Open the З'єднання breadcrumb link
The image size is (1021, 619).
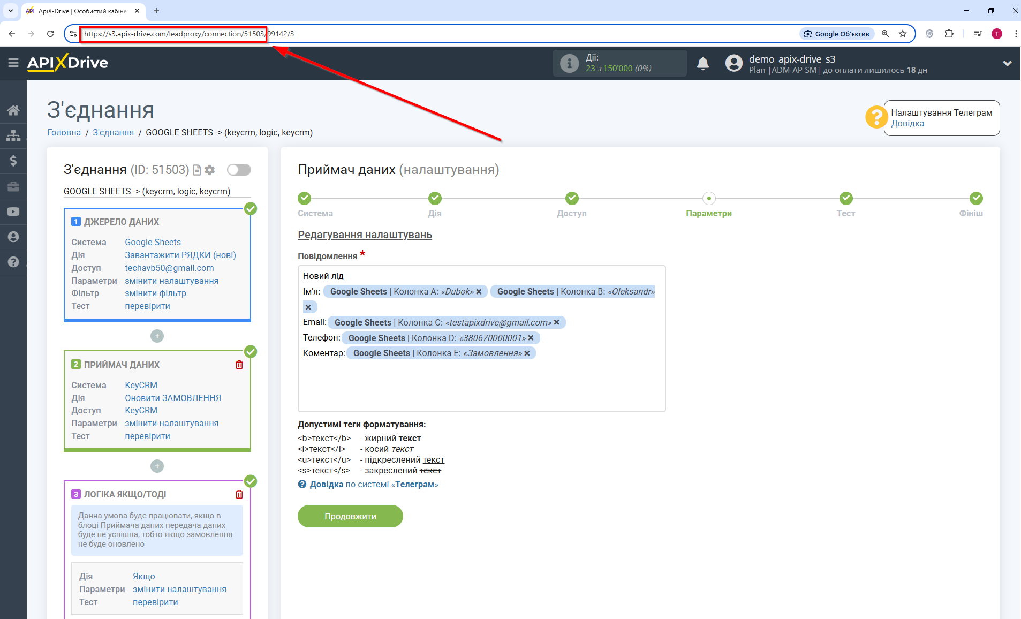pos(113,133)
